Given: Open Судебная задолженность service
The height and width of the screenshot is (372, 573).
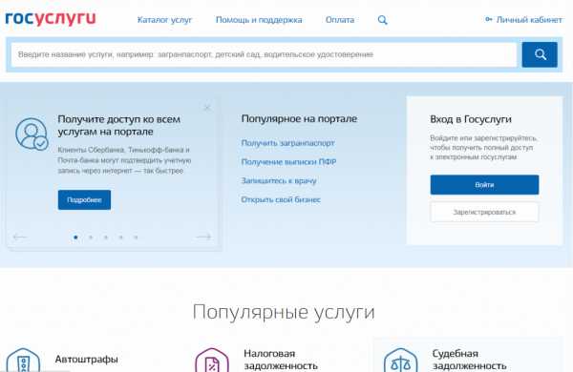Looking at the screenshot, I should pos(469,360).
